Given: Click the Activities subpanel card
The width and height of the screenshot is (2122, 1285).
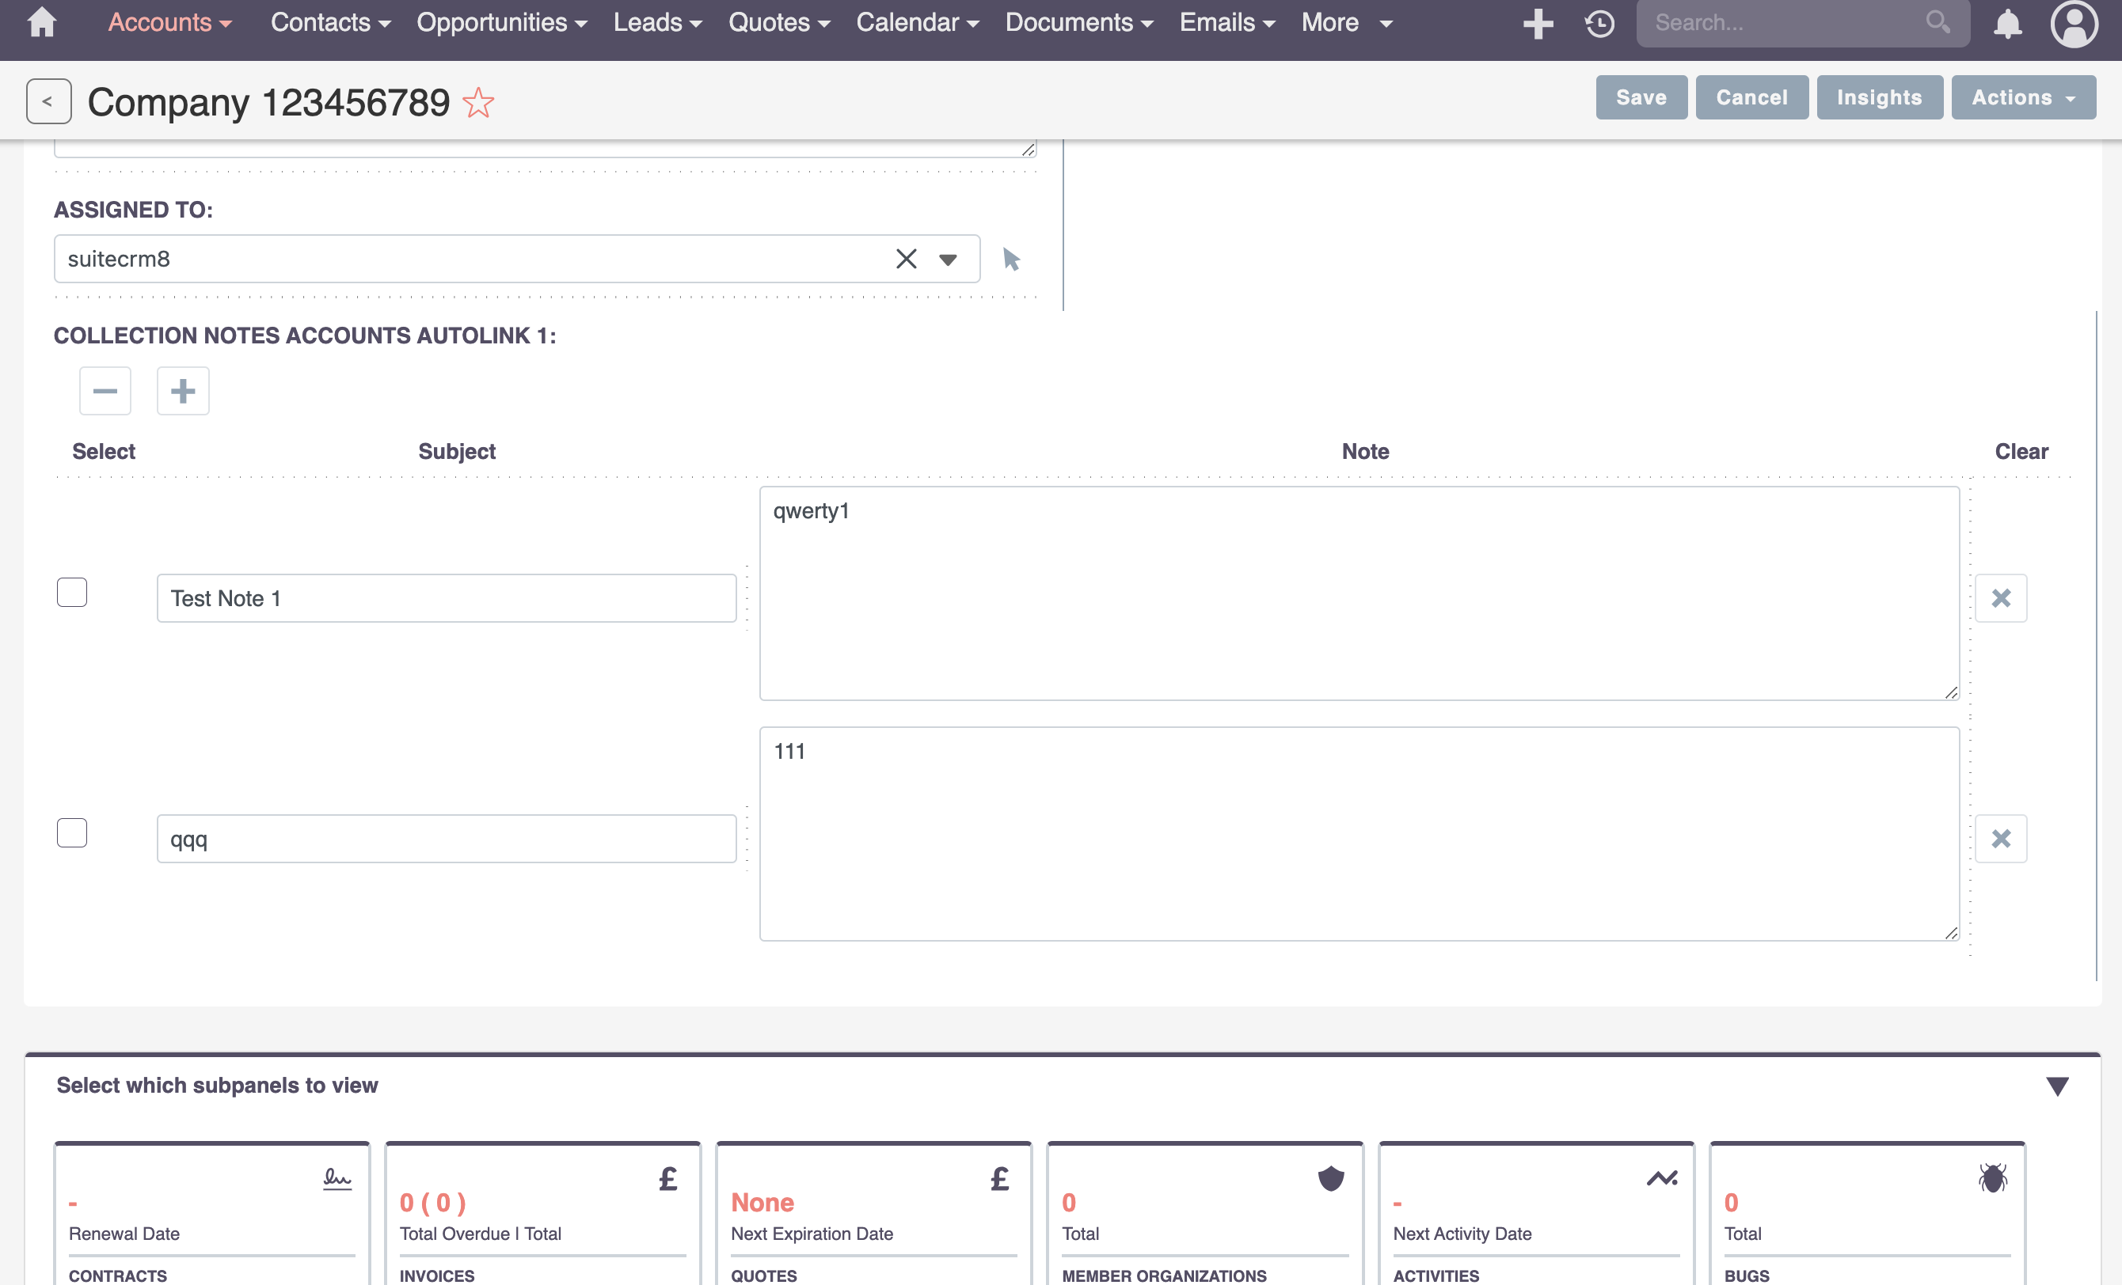Looking at the screenshot, I should pos(1536,1214).
